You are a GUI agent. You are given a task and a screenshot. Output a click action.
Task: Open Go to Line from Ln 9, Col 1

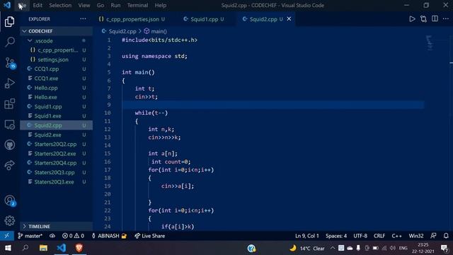[x=306, y=236]
